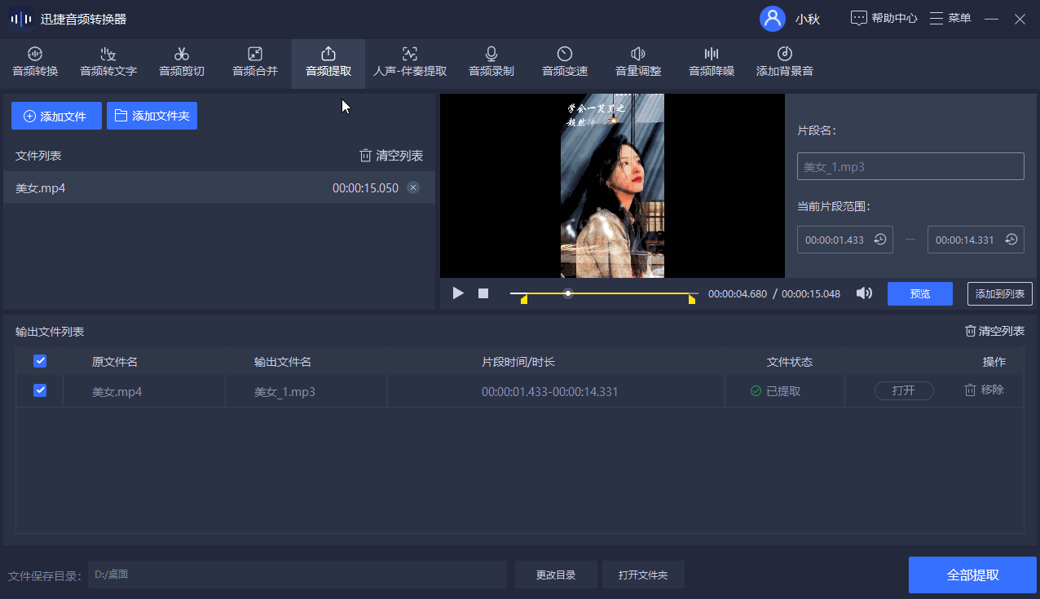Open the extracted file with 打开 button
Image resolution: width=1040 pixels, height=599 pixels.
click(904, 390)
